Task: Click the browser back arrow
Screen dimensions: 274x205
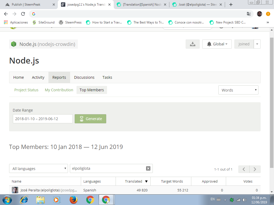Action: (x=6, y=14)
